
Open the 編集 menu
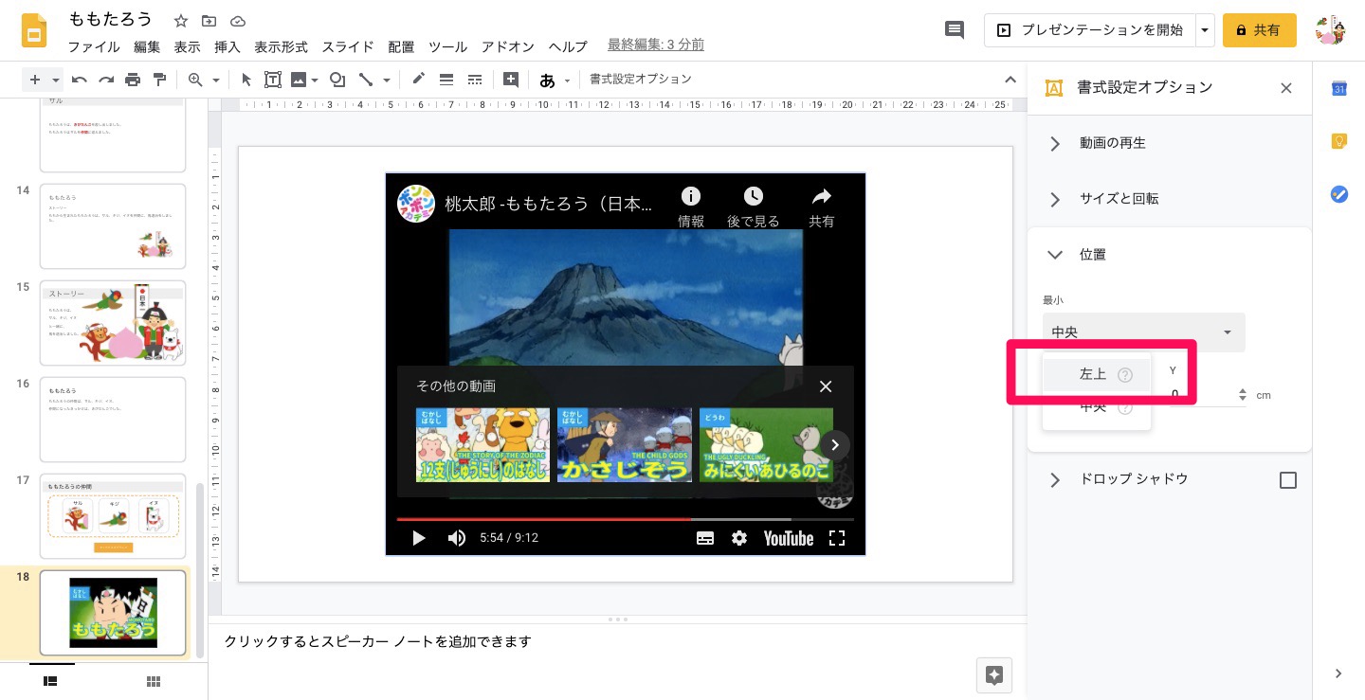pyautogui.click(x=147, y=45)
